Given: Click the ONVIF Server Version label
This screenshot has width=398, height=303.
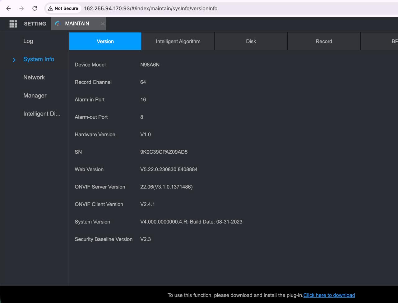Looking at the screenshot, I should coord(100,187).
